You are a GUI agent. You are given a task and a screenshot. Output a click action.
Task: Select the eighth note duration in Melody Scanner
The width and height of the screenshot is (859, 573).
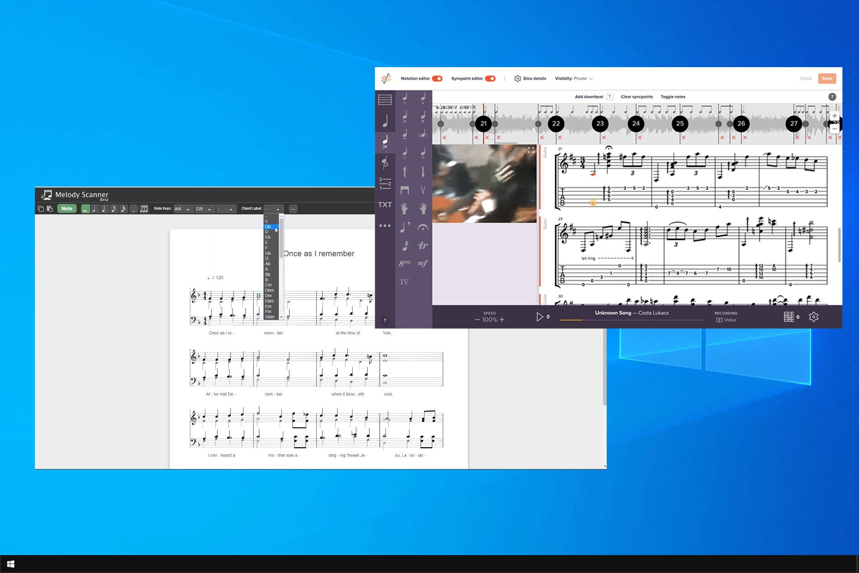point(114,209)
